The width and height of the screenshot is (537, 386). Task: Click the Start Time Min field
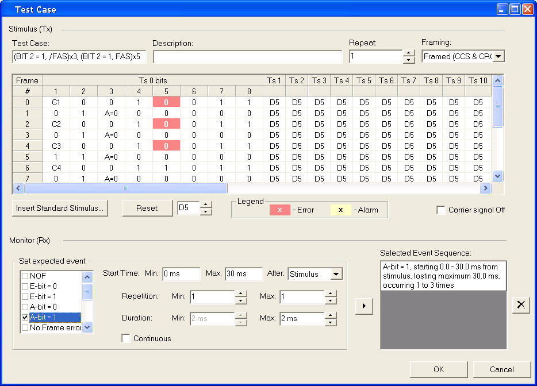click(x=181, y=274)
